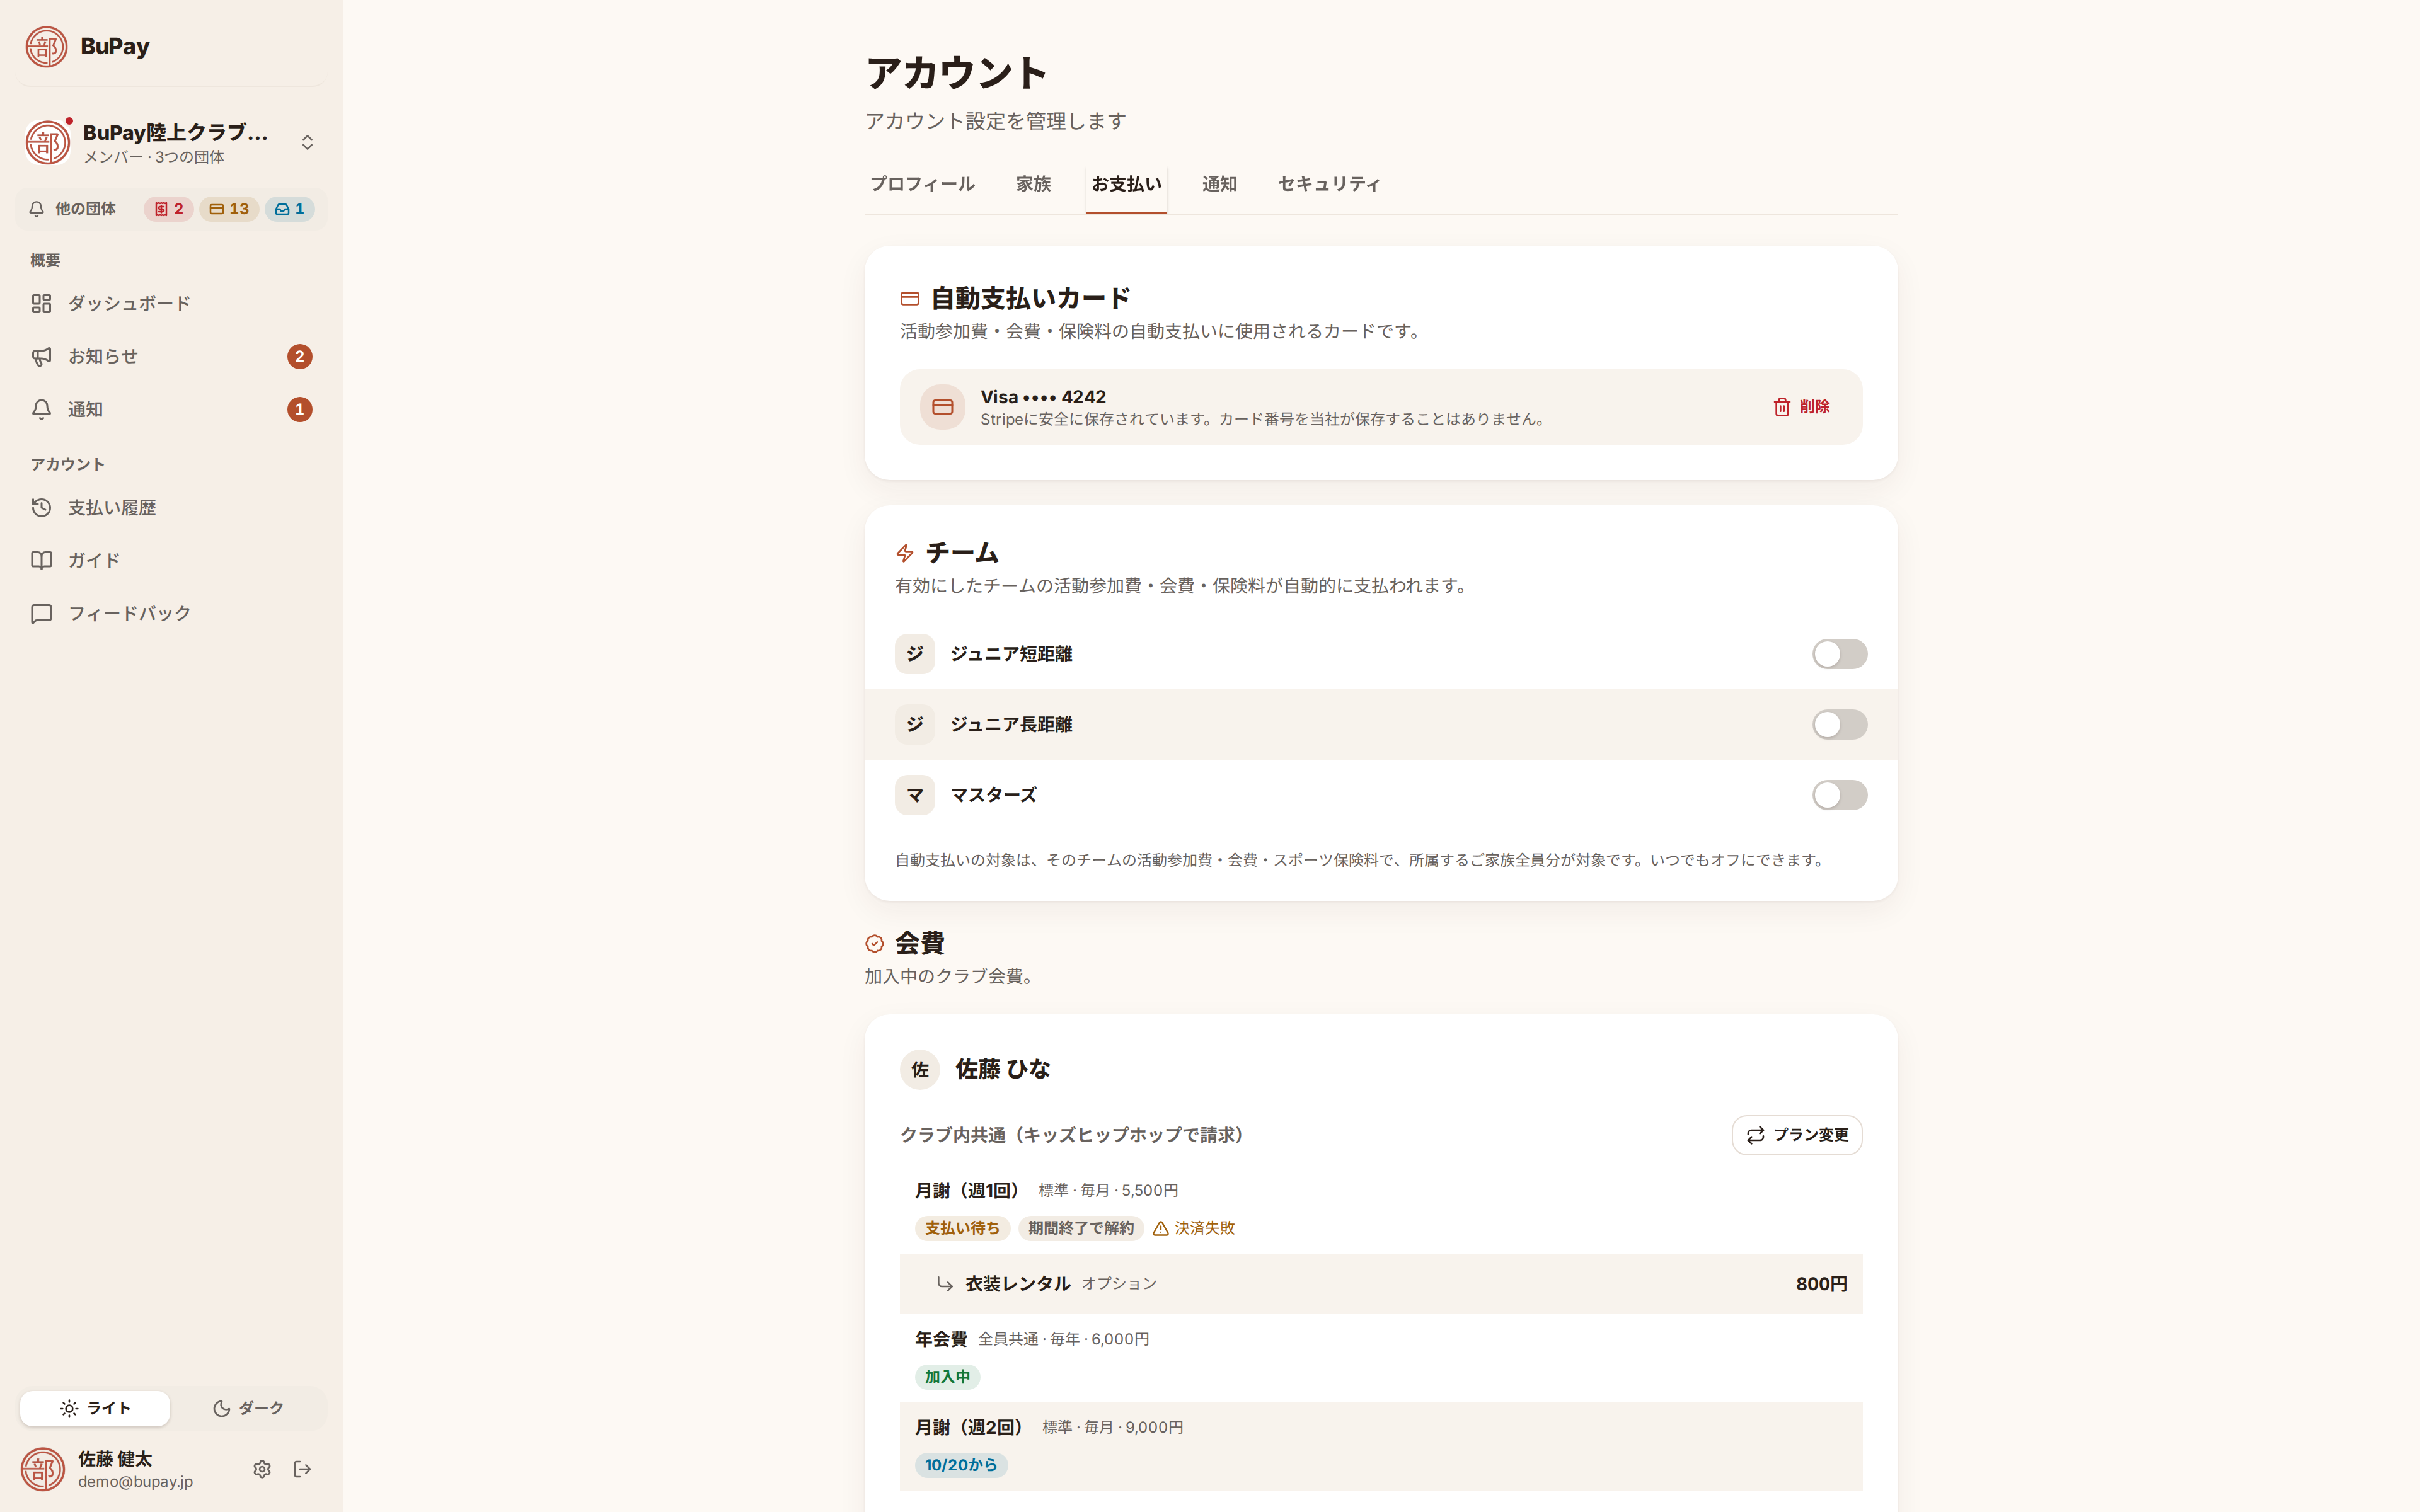Screen dimensions: 2420x1512
Task: Click the 加入中 status badge
Action: [947, 1377]
